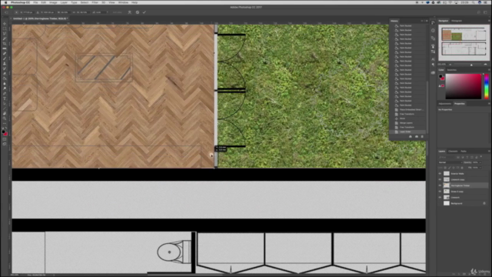Screen dimensions: 492x277
Task: Switch to warp mode icon
Action: (130, 12)
